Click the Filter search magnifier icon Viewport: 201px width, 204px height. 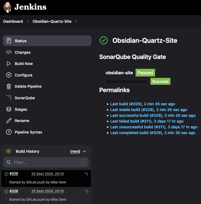[x=9, y=162]
